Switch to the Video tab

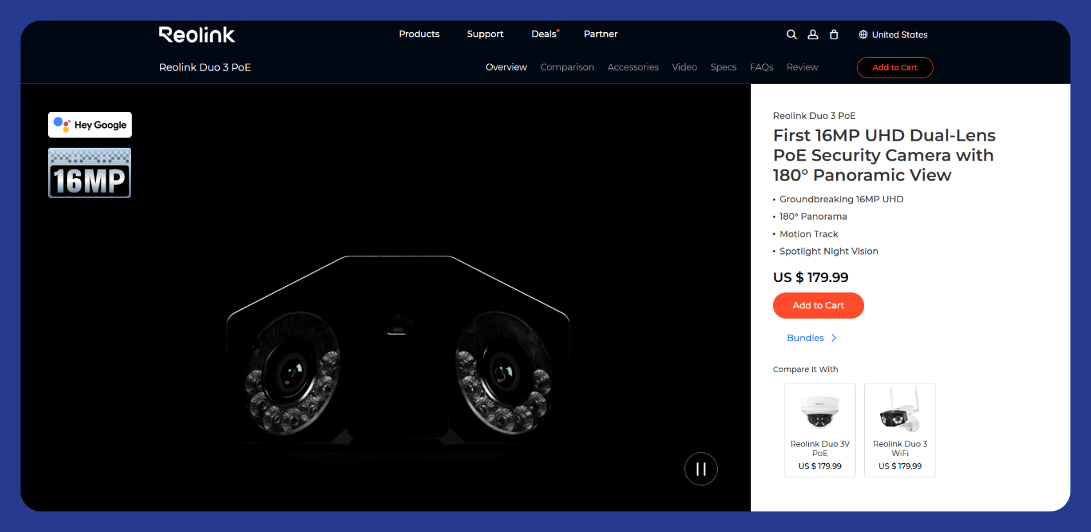tap(684, 67)
